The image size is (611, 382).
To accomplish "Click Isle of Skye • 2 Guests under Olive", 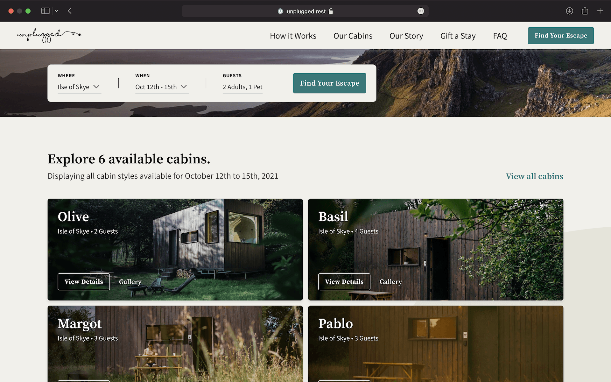I will pos(88,231).
